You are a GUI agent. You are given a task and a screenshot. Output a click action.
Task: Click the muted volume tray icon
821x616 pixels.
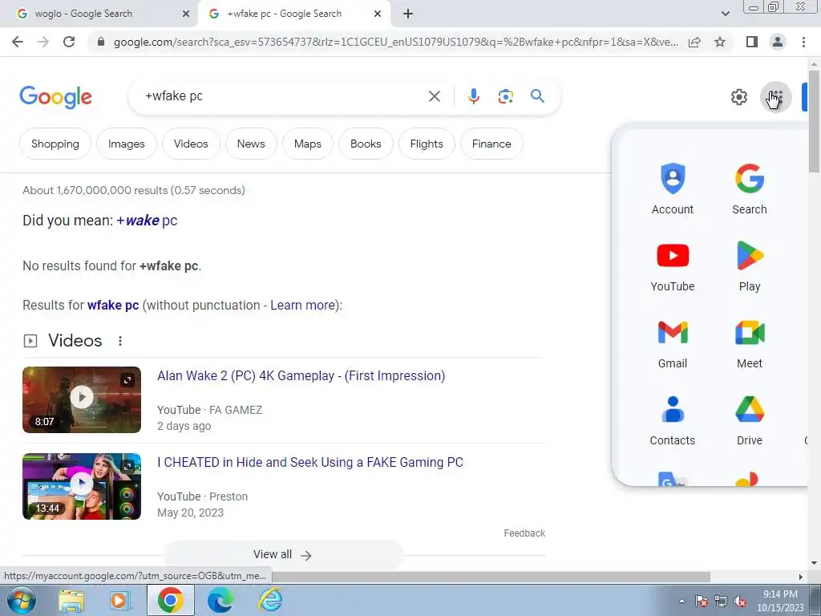[x=740, y=602]
